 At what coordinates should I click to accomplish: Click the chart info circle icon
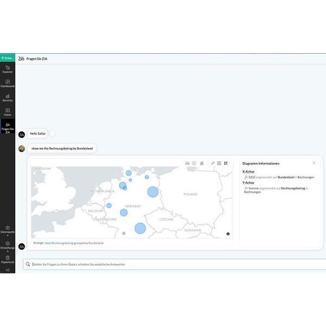194,163
